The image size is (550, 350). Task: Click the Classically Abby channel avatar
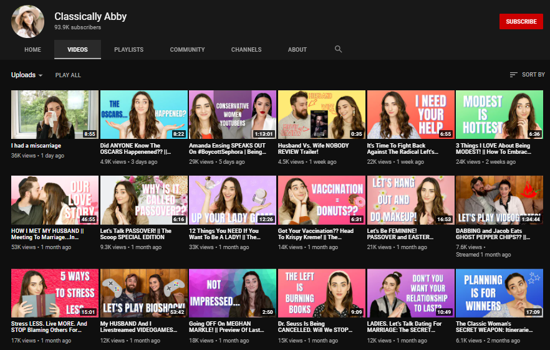tap(27, 21)
